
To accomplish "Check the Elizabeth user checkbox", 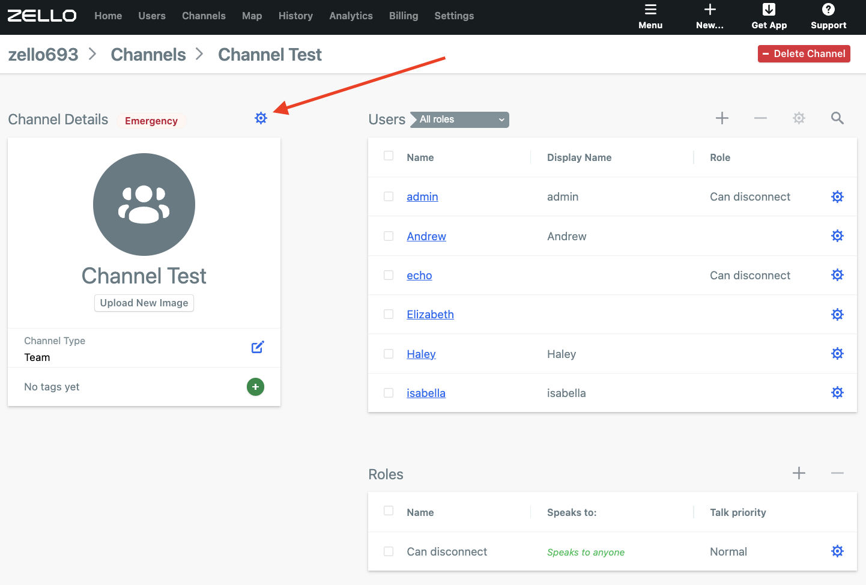I will (389, 314).
